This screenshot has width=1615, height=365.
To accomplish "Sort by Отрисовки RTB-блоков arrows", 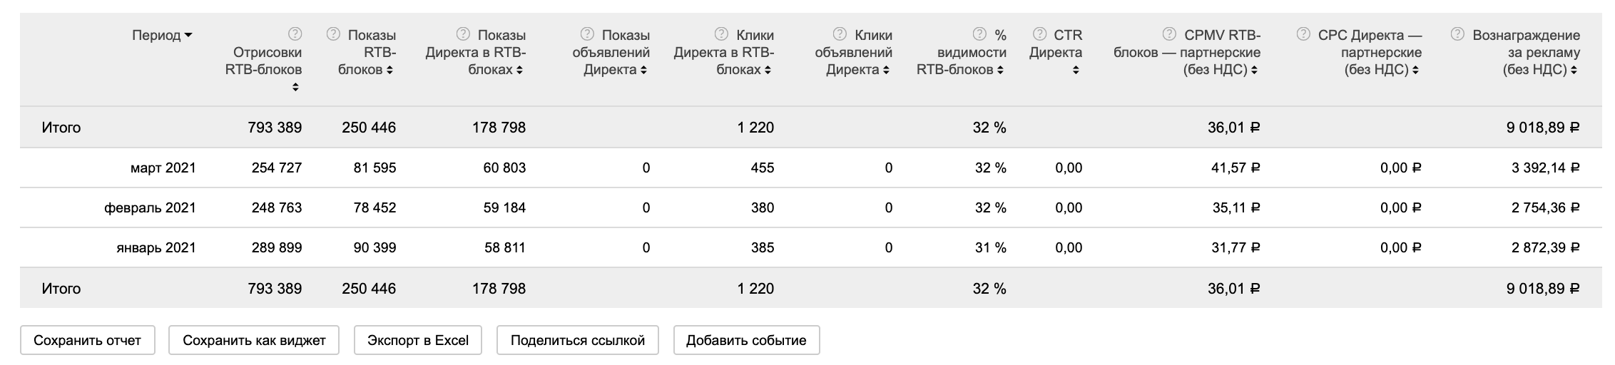I will pos(295,87).
